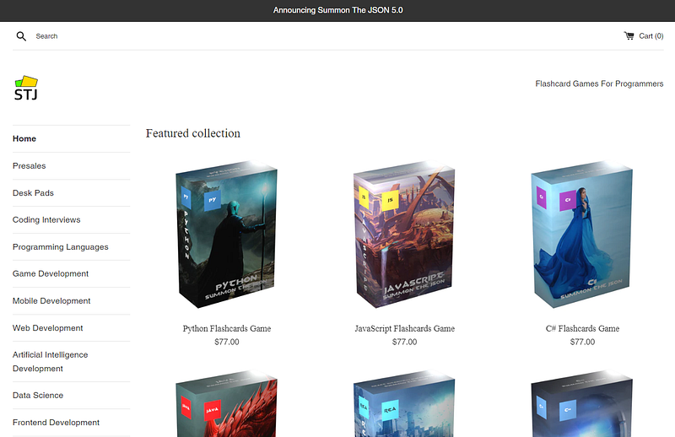Open the C# box product image
Image resolution: width=675 pixels, height=437 pixels.
pos(582,235)
